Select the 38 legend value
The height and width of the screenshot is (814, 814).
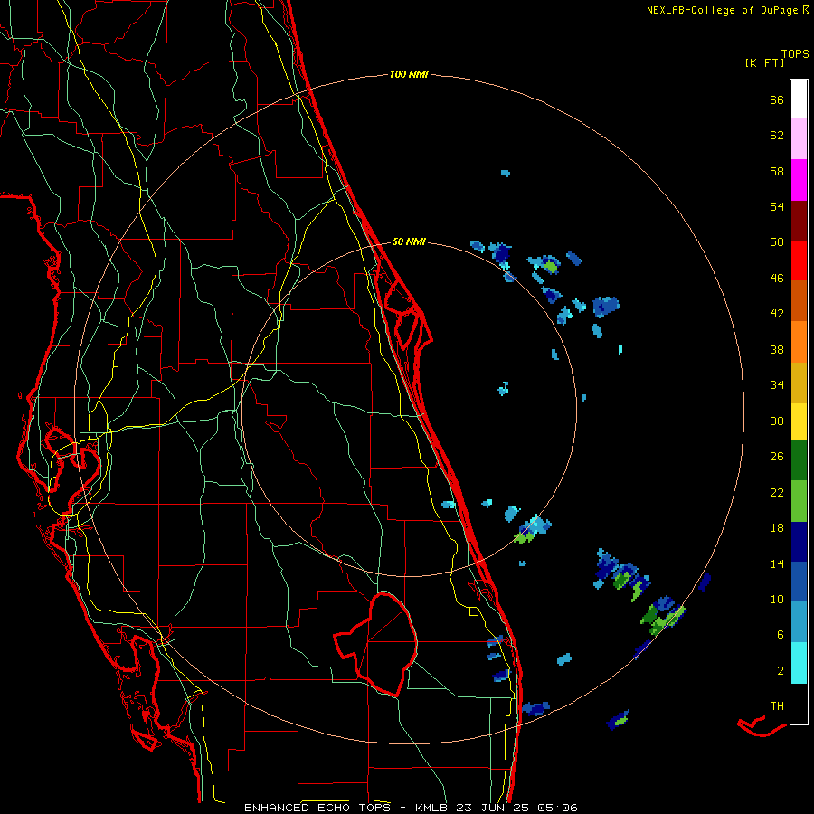(x=777, y=349)
